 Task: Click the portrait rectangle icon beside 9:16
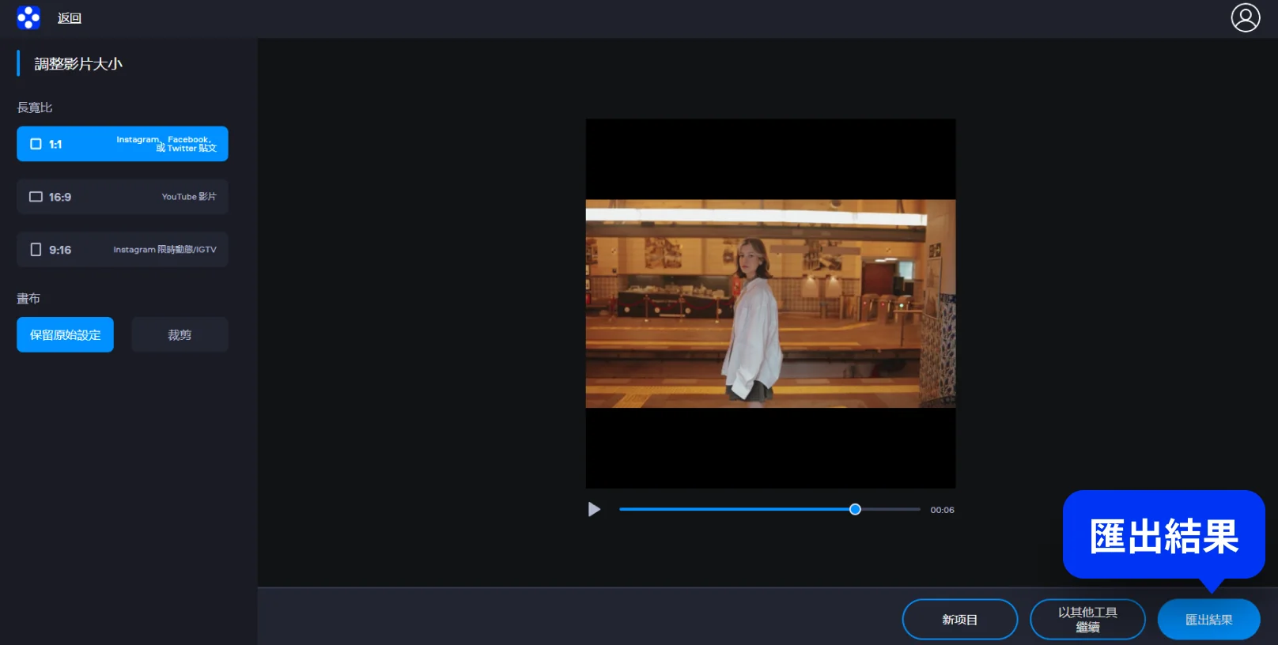pos(36,250)
